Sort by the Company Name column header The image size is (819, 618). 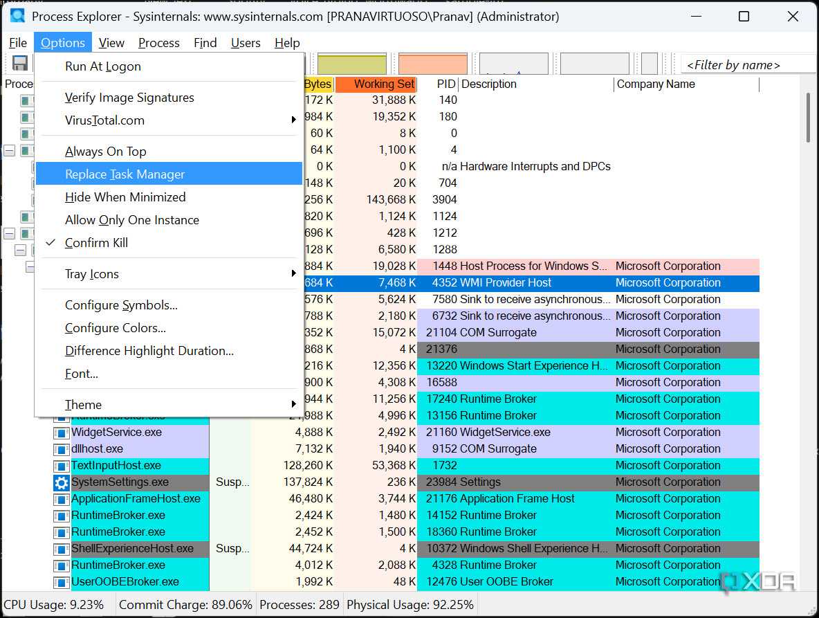[x=686, y=84]
